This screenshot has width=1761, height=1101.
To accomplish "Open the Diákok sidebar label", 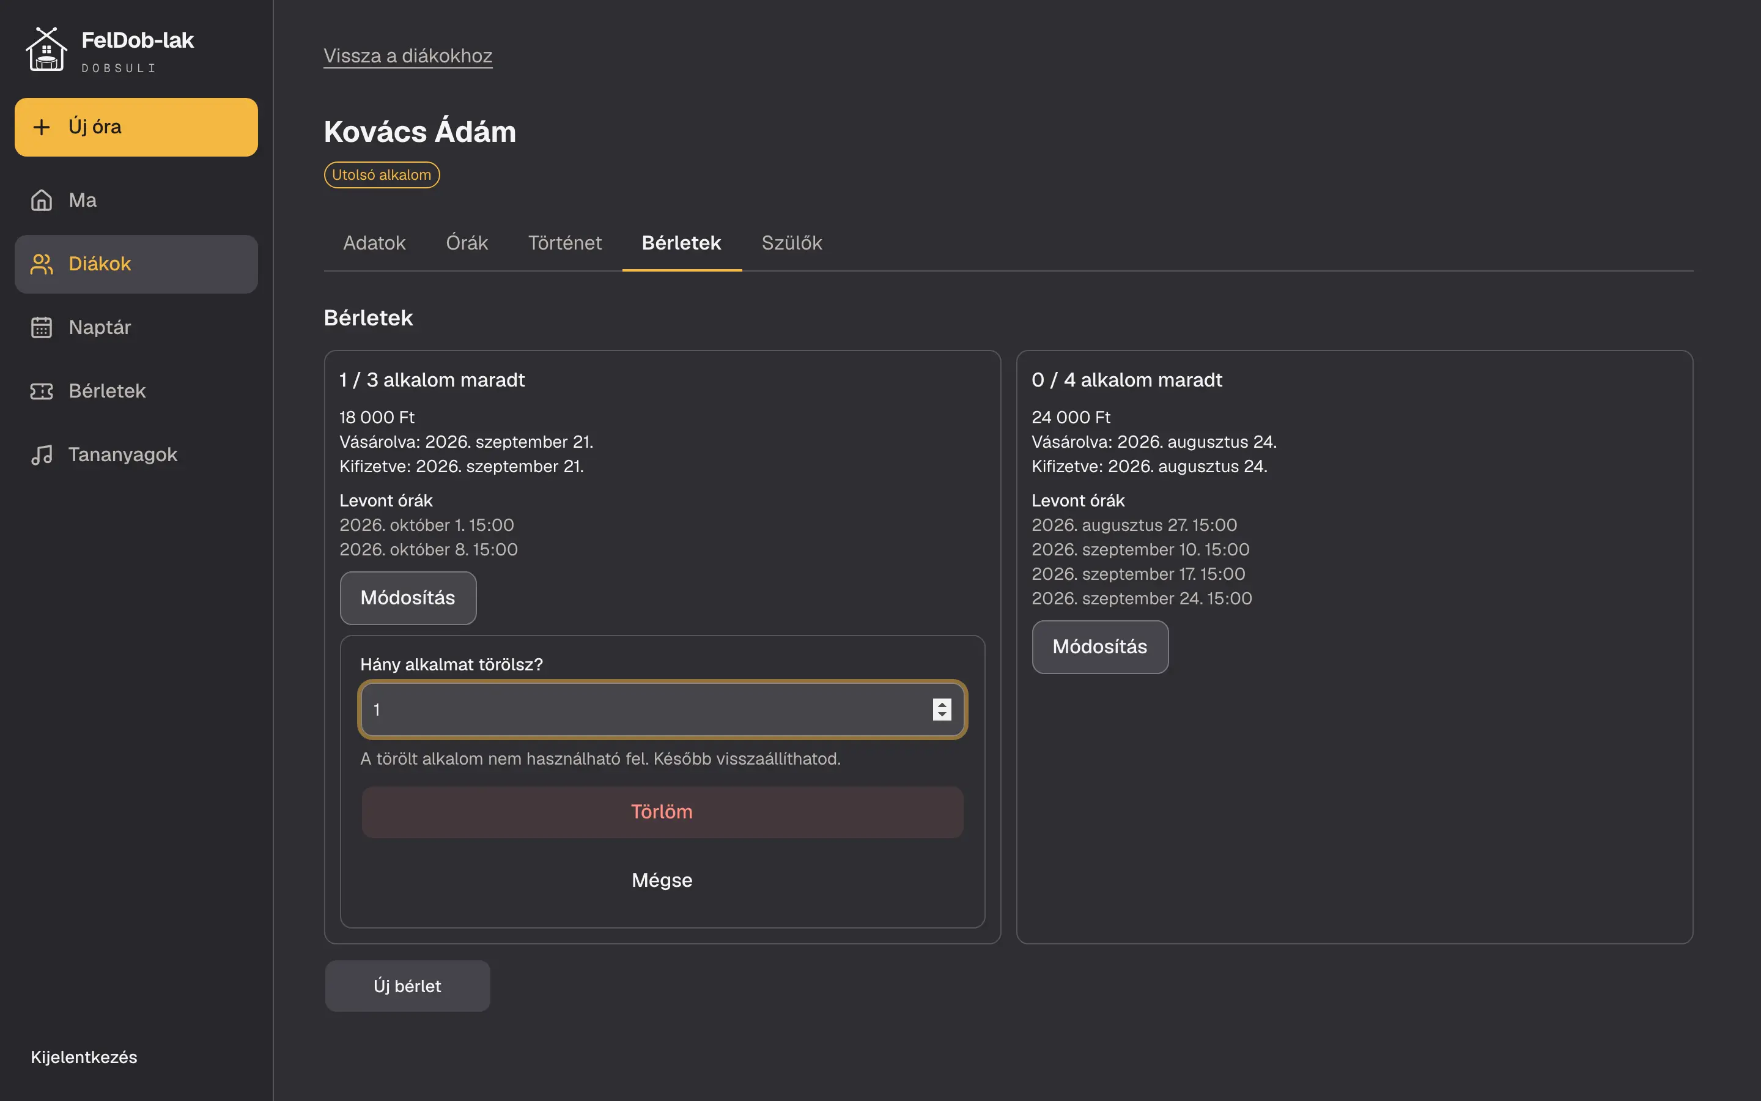I will point(100,264).
